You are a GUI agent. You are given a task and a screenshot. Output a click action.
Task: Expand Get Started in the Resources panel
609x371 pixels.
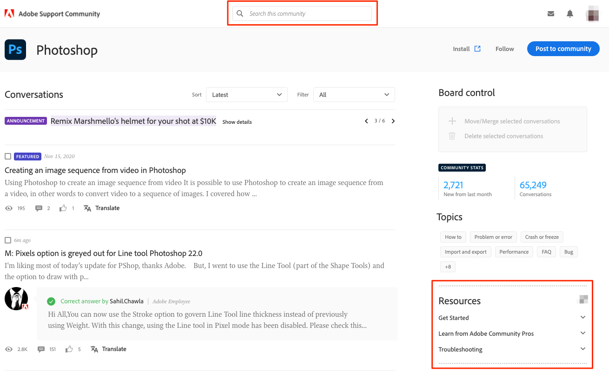(583, 317)
